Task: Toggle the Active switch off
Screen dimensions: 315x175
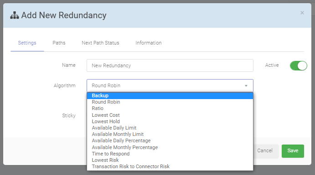Action: [298, 65]
